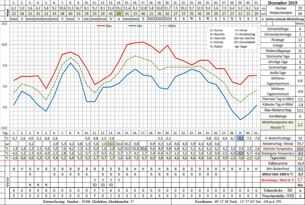305x205 pixels.
Task: Click the highlighted 69 km/h wind cell on day 14
Action: tap(119, 14)
